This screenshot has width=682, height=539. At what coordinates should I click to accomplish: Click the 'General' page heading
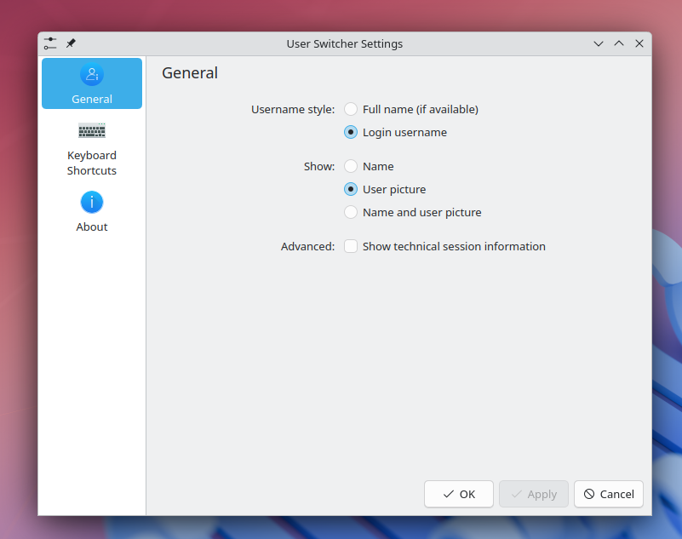point(190,72)
